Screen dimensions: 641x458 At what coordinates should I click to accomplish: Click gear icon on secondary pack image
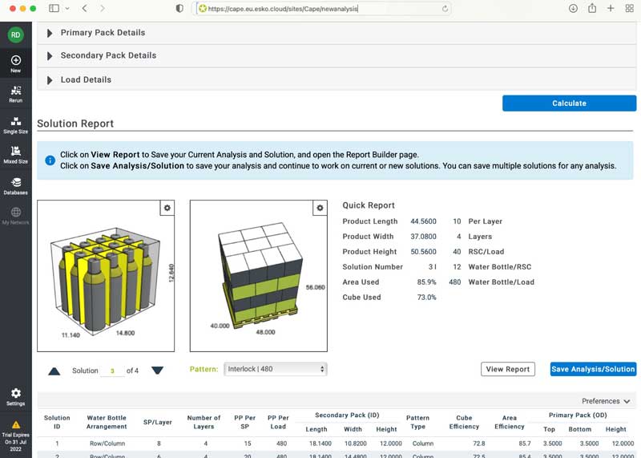(x=167, y=209)
